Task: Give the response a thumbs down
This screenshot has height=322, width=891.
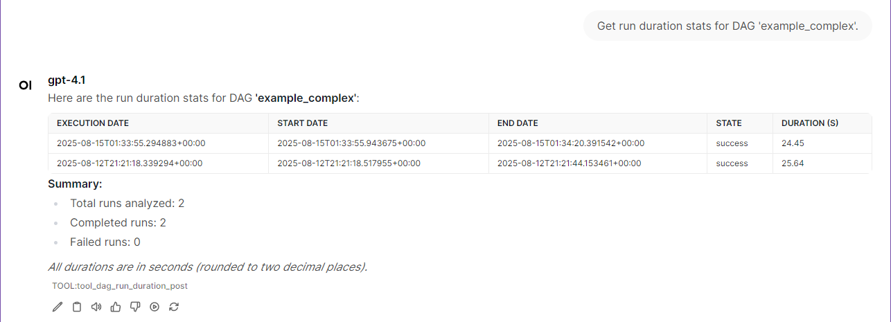Action: tap(135, 307)
